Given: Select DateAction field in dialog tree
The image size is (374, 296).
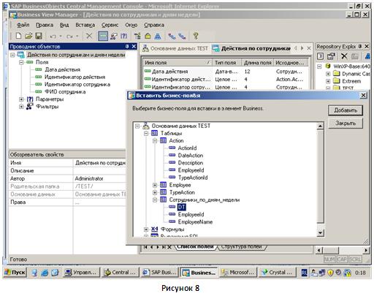Looking at the screenshot, I should [x=191, y=156].
